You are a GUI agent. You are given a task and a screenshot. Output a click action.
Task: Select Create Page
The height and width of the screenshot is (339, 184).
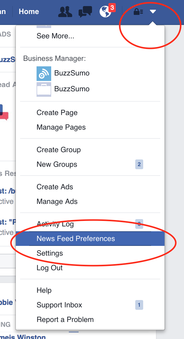click(x=57, y=113)
